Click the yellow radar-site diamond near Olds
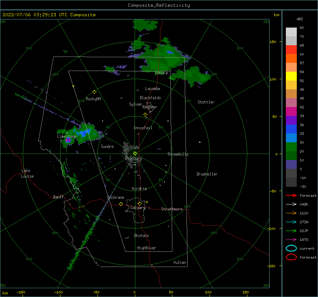This screenshot has width=318, height=297. pyautogui.click(x=135, y=154)
